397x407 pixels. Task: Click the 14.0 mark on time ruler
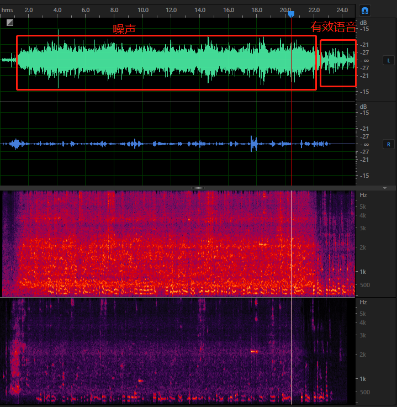tap(200, 10)
